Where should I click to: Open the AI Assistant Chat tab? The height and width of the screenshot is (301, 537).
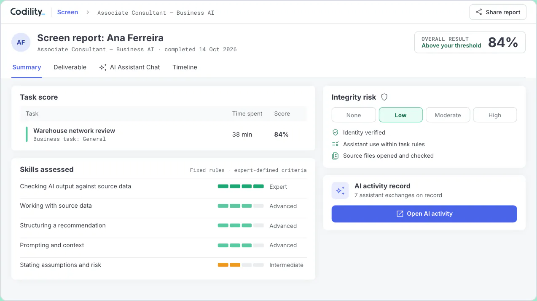pyautogui.click(x=130, y=67)
